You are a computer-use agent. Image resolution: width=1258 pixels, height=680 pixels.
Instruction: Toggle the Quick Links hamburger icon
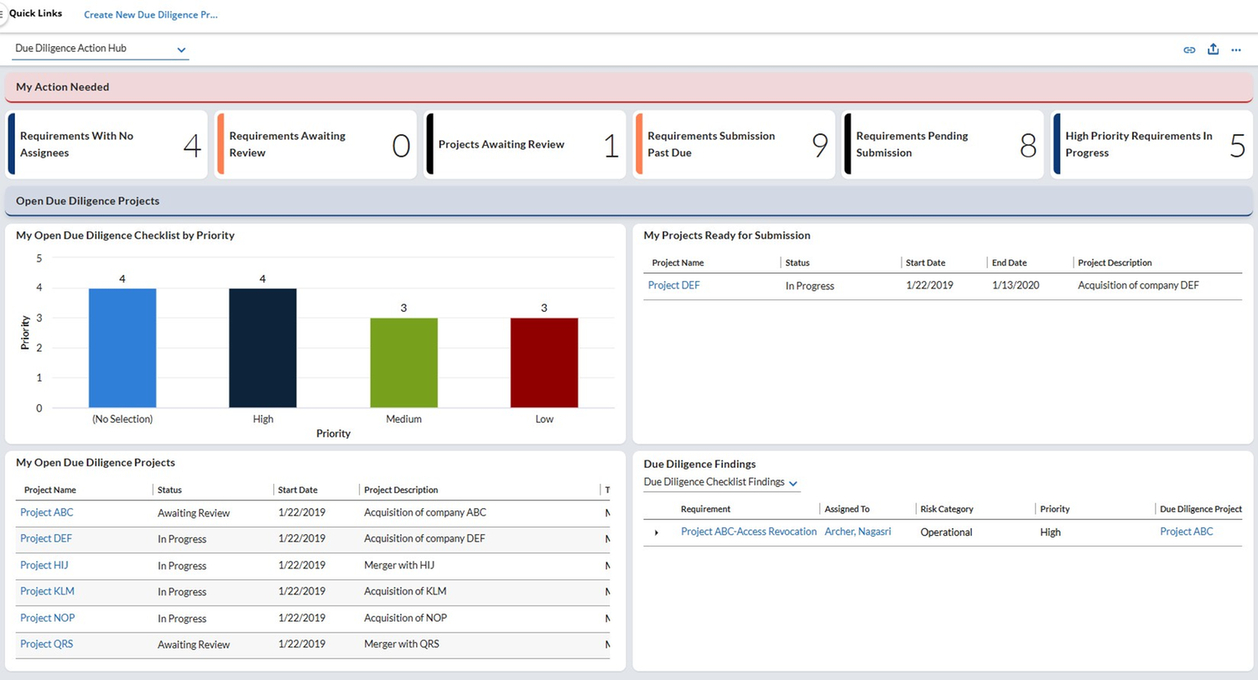3,14
